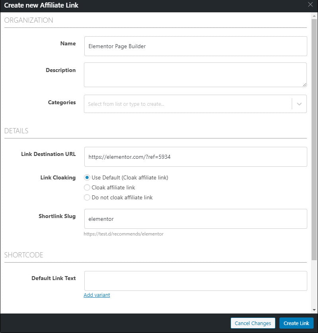
Task: Select Use Default cloaking radio option
Action: [87, 177]
